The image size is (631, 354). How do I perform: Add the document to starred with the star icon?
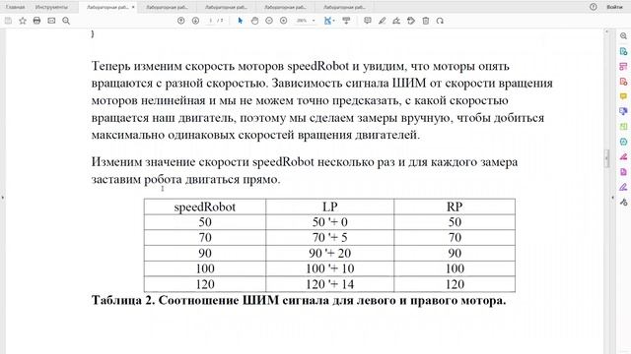[23, 21]
